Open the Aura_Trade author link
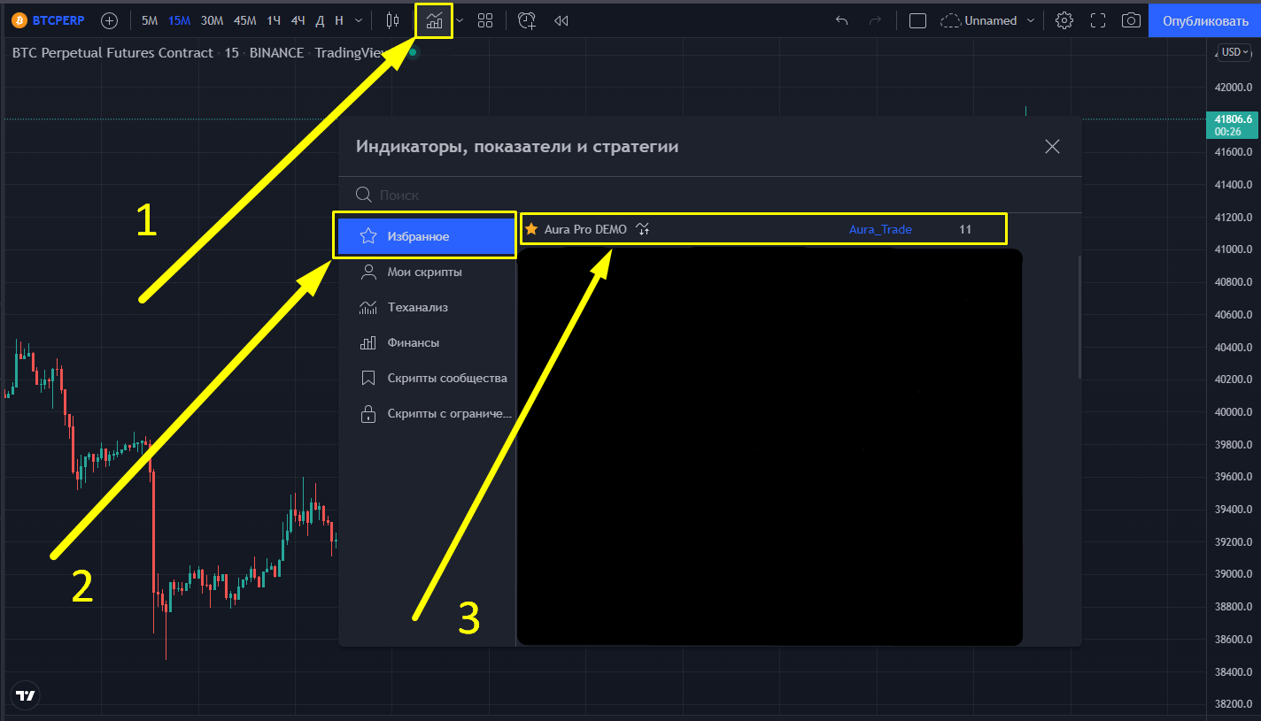 coord(880,229)
